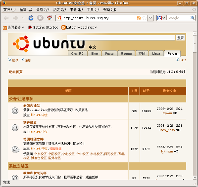
Task: Open the 教学和常见问答 forum
Action: coord(35,173)
